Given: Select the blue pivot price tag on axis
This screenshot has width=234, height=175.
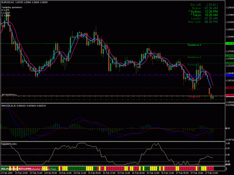Looking at the screenshot, I should click(x=230, y=76).
